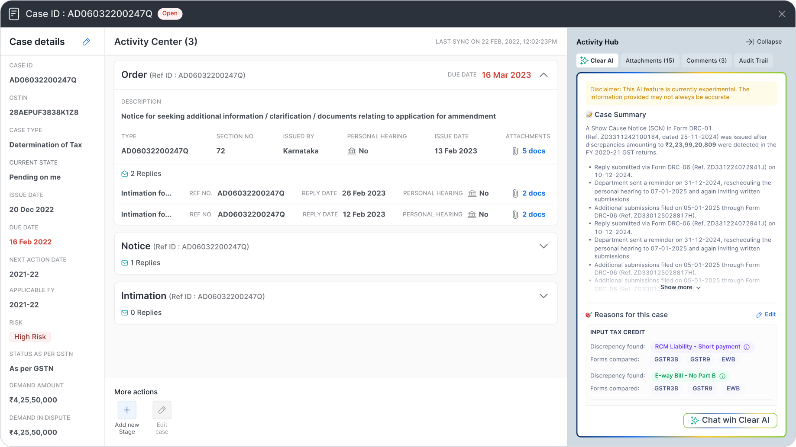The image size is (796, 447).
Task: Expand the Notice section
Action: [x=544, y=246]
